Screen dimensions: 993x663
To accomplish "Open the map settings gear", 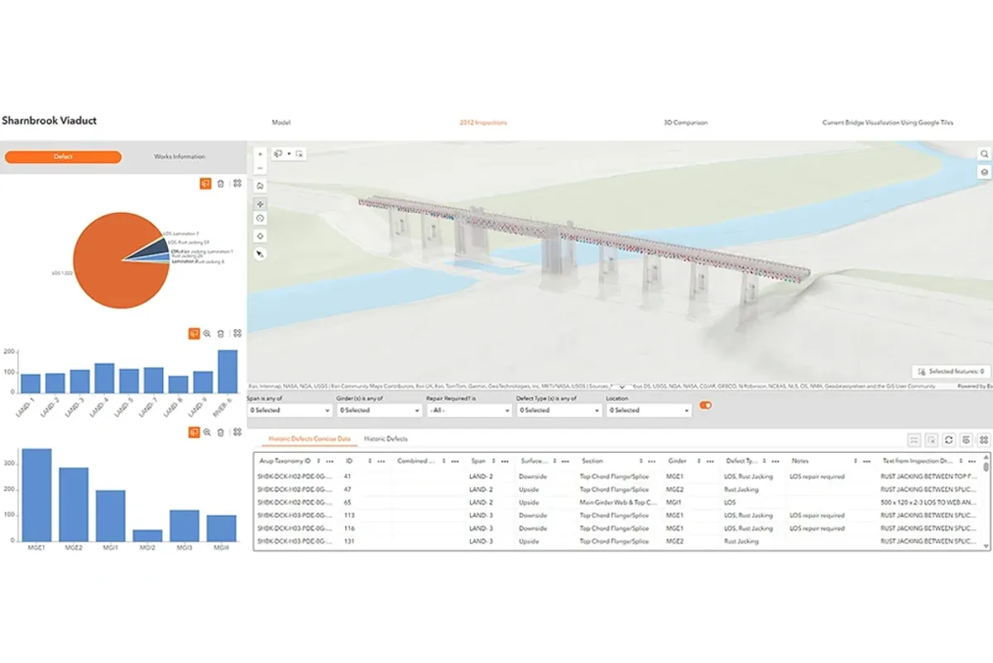I will click(x=983, y=171).
